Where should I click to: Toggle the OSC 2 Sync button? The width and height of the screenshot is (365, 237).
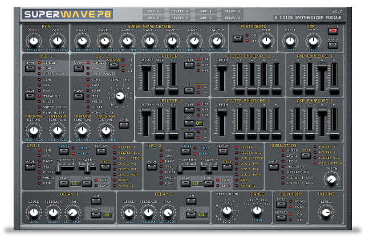(124, 125)
